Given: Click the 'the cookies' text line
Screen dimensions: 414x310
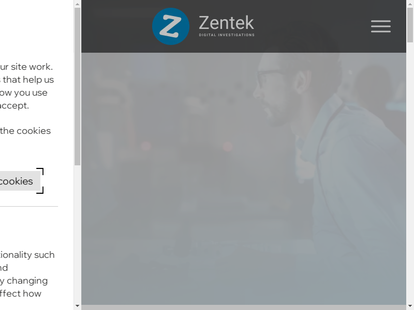Looking at the screenshot, I should 25,131.
